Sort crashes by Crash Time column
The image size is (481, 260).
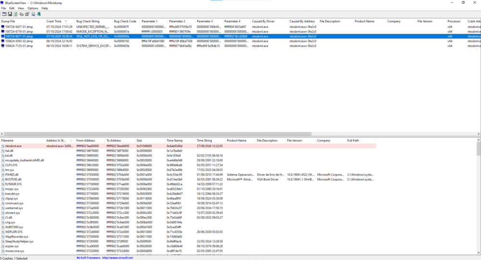pyautogui.click(x=54, y=21)
